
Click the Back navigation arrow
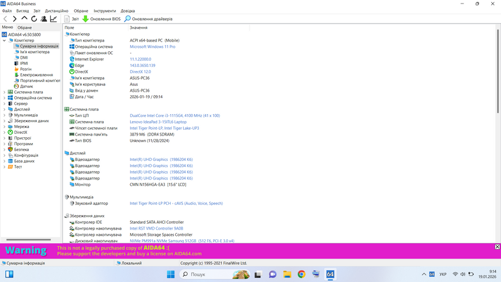[5, 19]
